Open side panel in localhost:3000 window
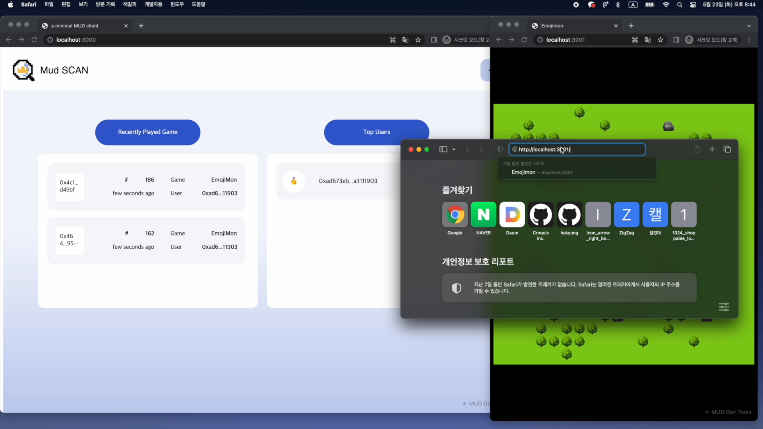 click(x=434, y=40)
